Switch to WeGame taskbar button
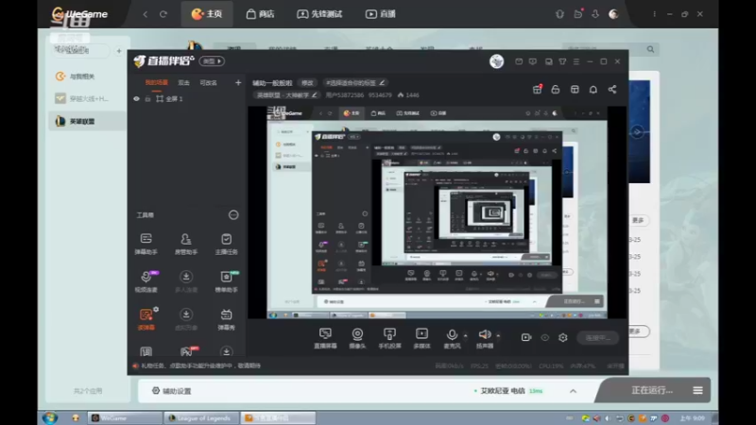The width and height of the screenshot is (756, 425). [125, 417]
